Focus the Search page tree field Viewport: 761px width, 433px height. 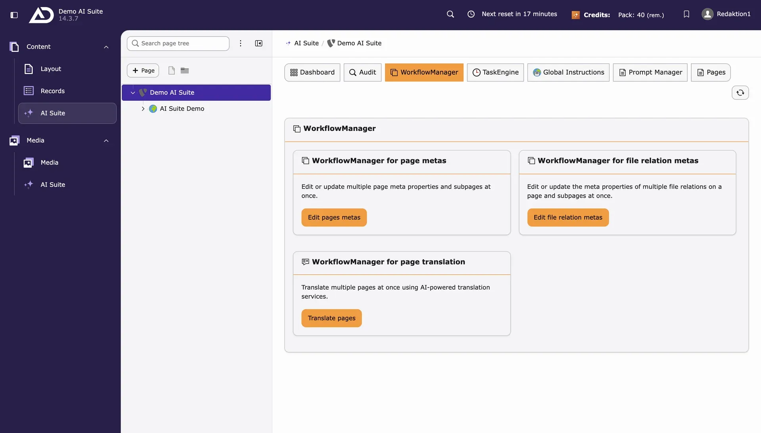pos(178,43)
